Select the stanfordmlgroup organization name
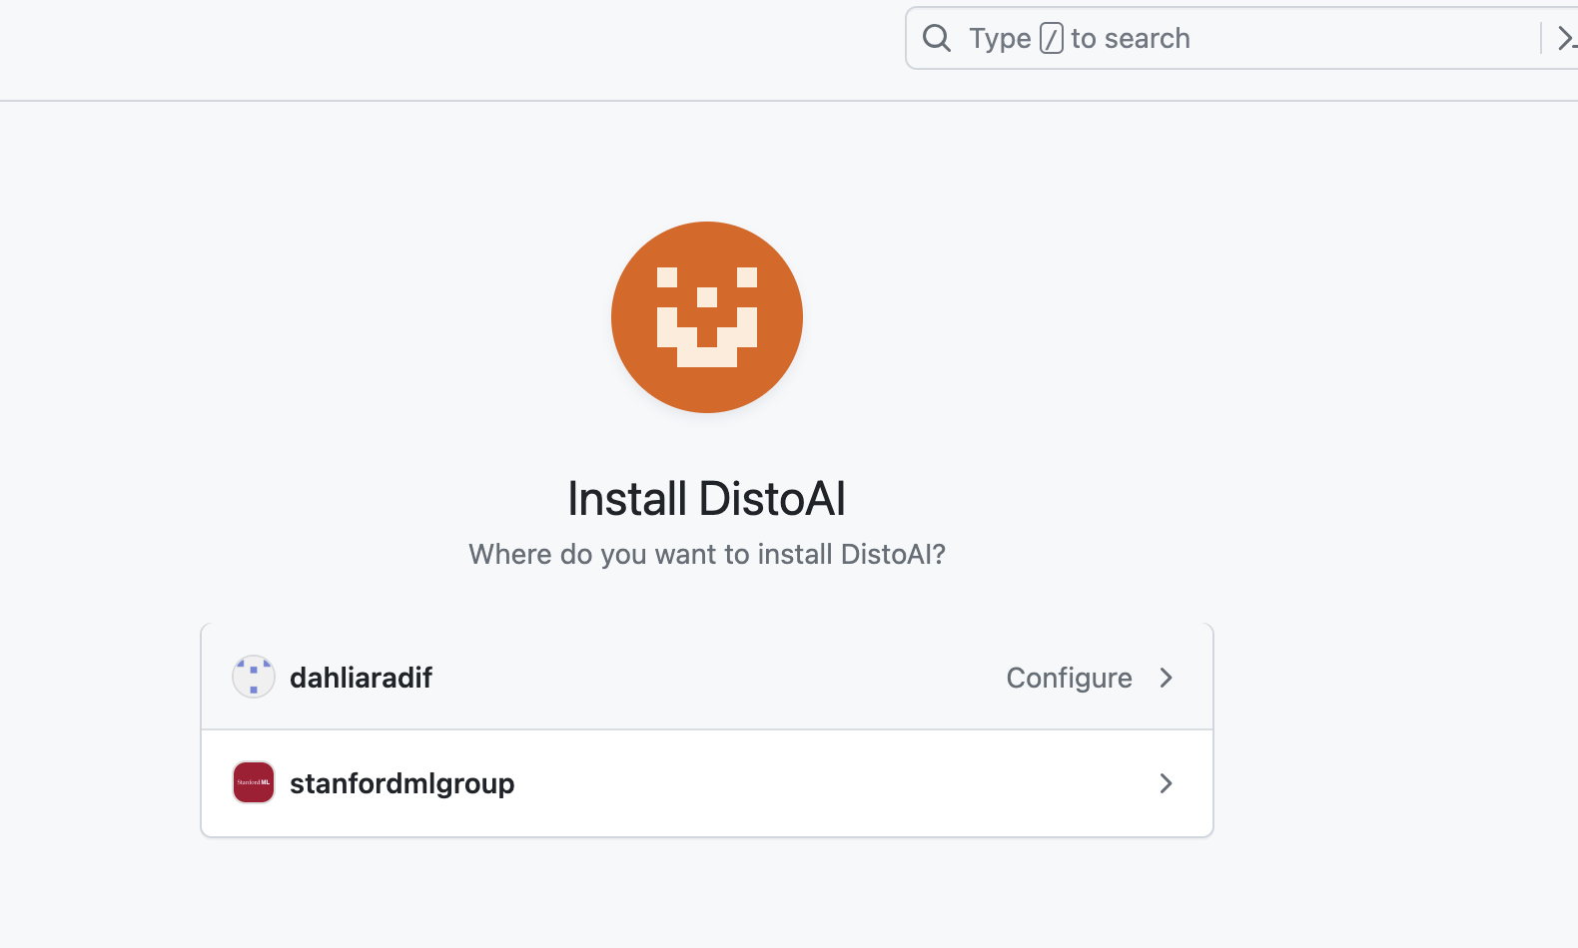This screenshot has height=948, width=1578. tap(402, 783)
